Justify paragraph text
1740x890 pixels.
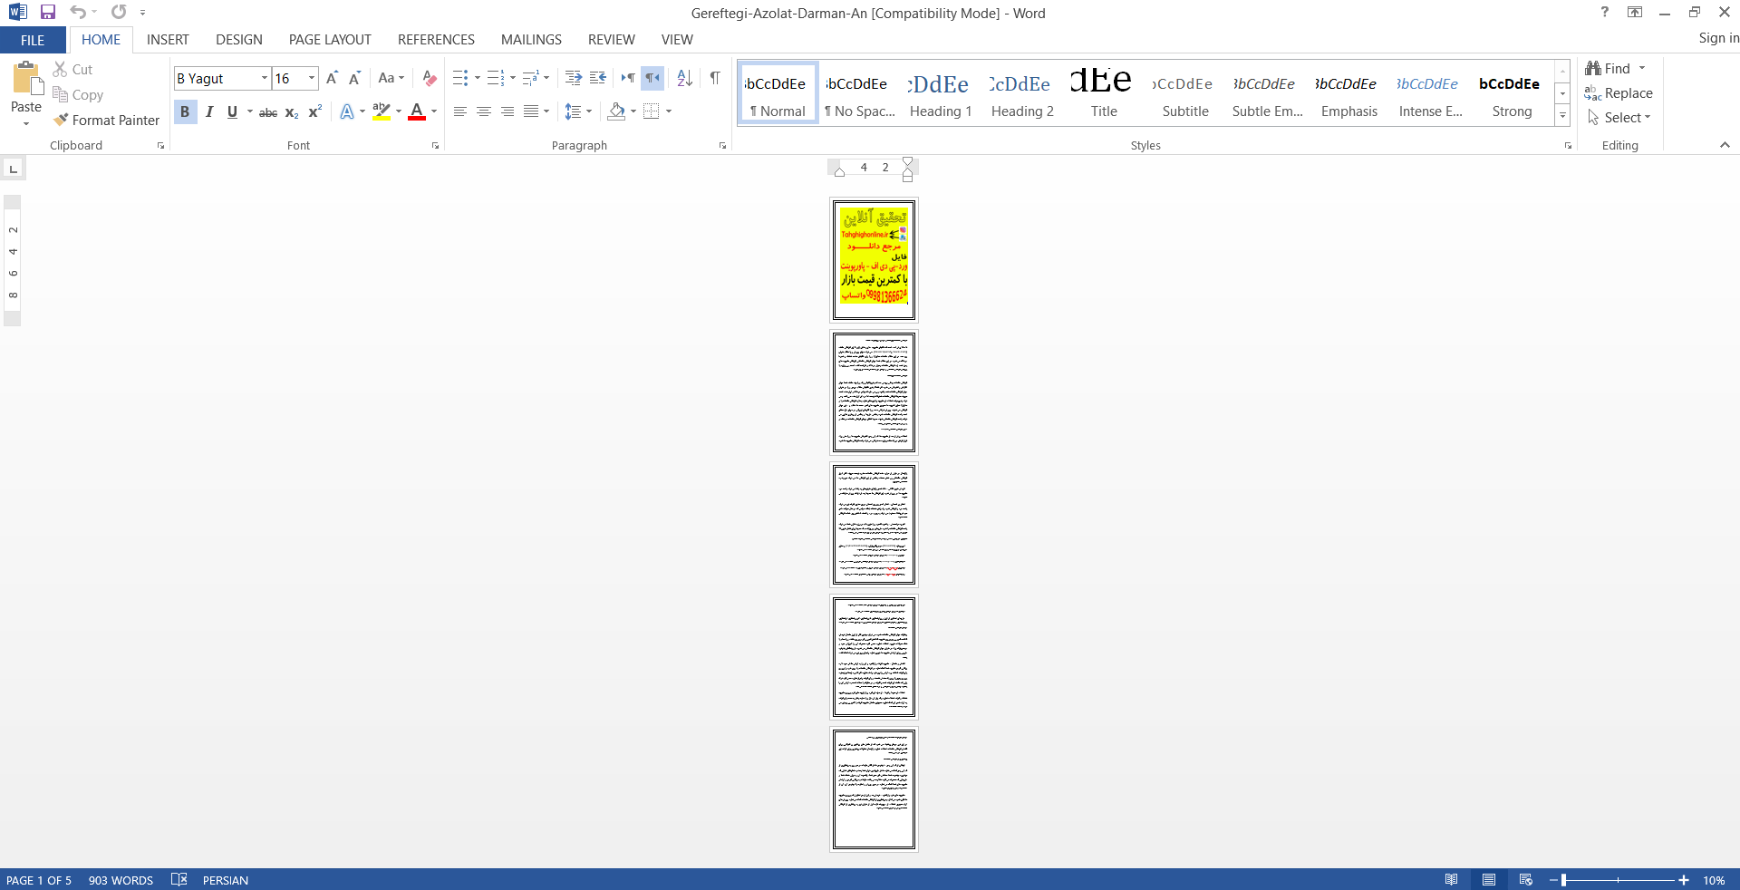pyautogui.click(x=531, y=111)
